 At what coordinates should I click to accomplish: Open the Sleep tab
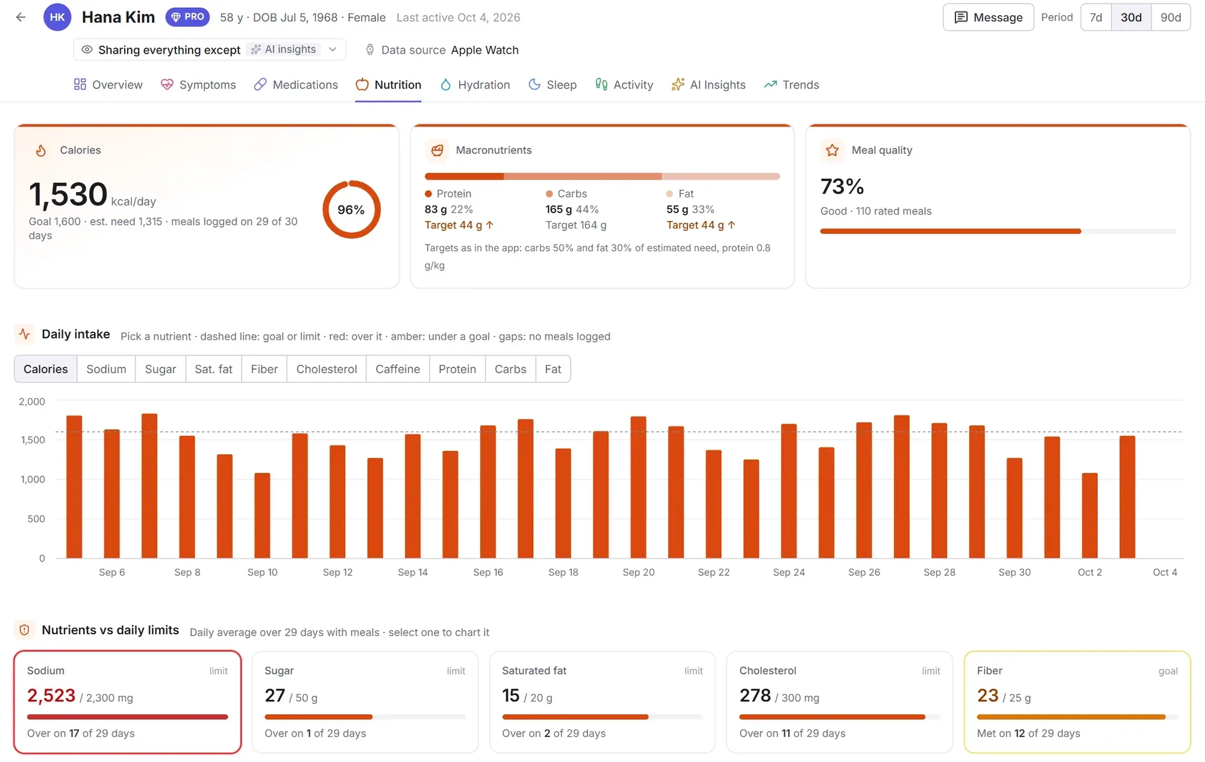coord(552,85)
